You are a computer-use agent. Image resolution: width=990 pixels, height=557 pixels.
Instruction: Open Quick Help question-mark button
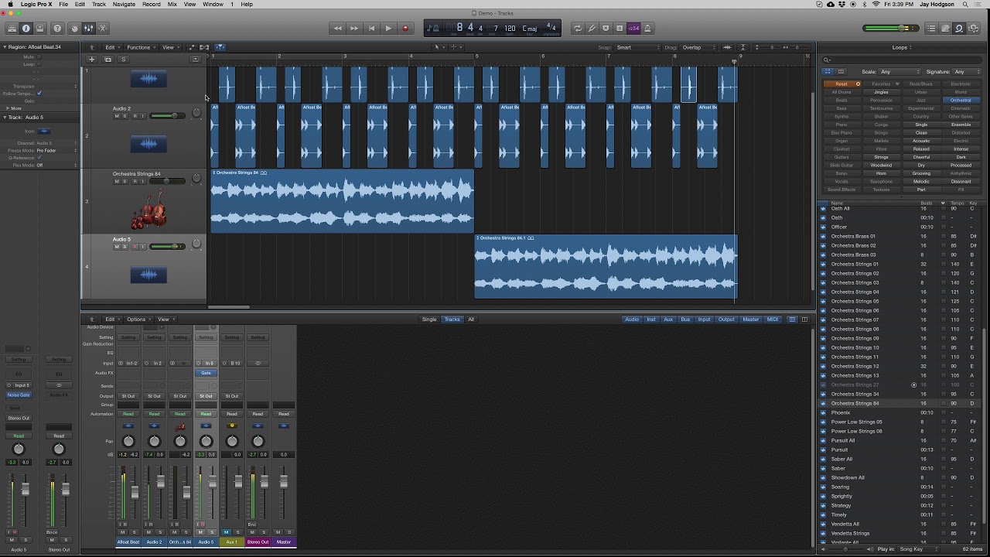[x=57, y=29]
